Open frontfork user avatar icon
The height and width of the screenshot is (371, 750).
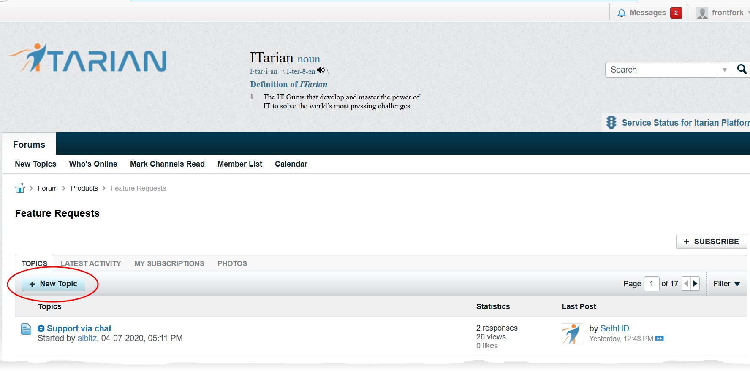pyautogui.click(x=702, y=13)
